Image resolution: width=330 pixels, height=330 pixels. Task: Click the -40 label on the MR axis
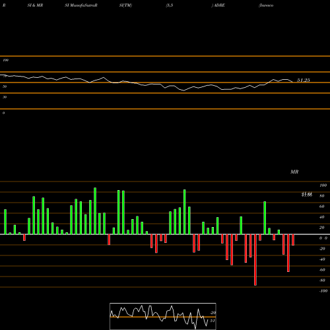322,259
